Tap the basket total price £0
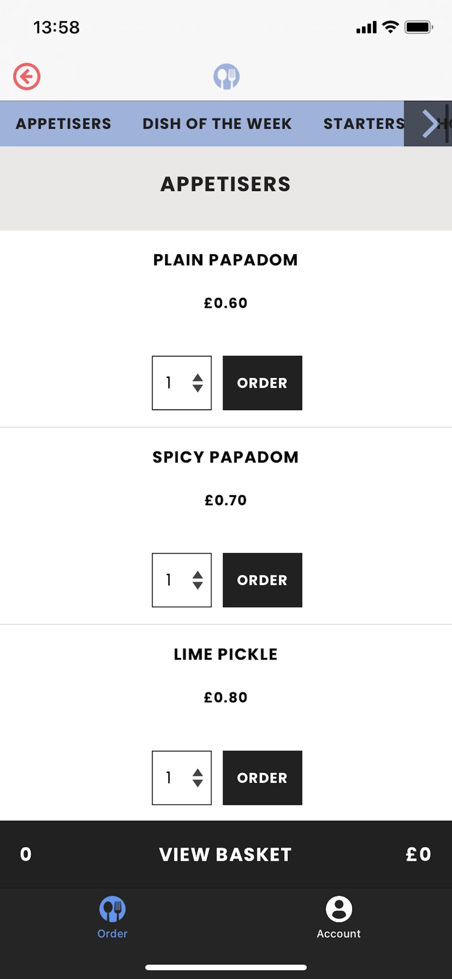The width and height of the screenshot is (452, 979). tap(418, 855)
